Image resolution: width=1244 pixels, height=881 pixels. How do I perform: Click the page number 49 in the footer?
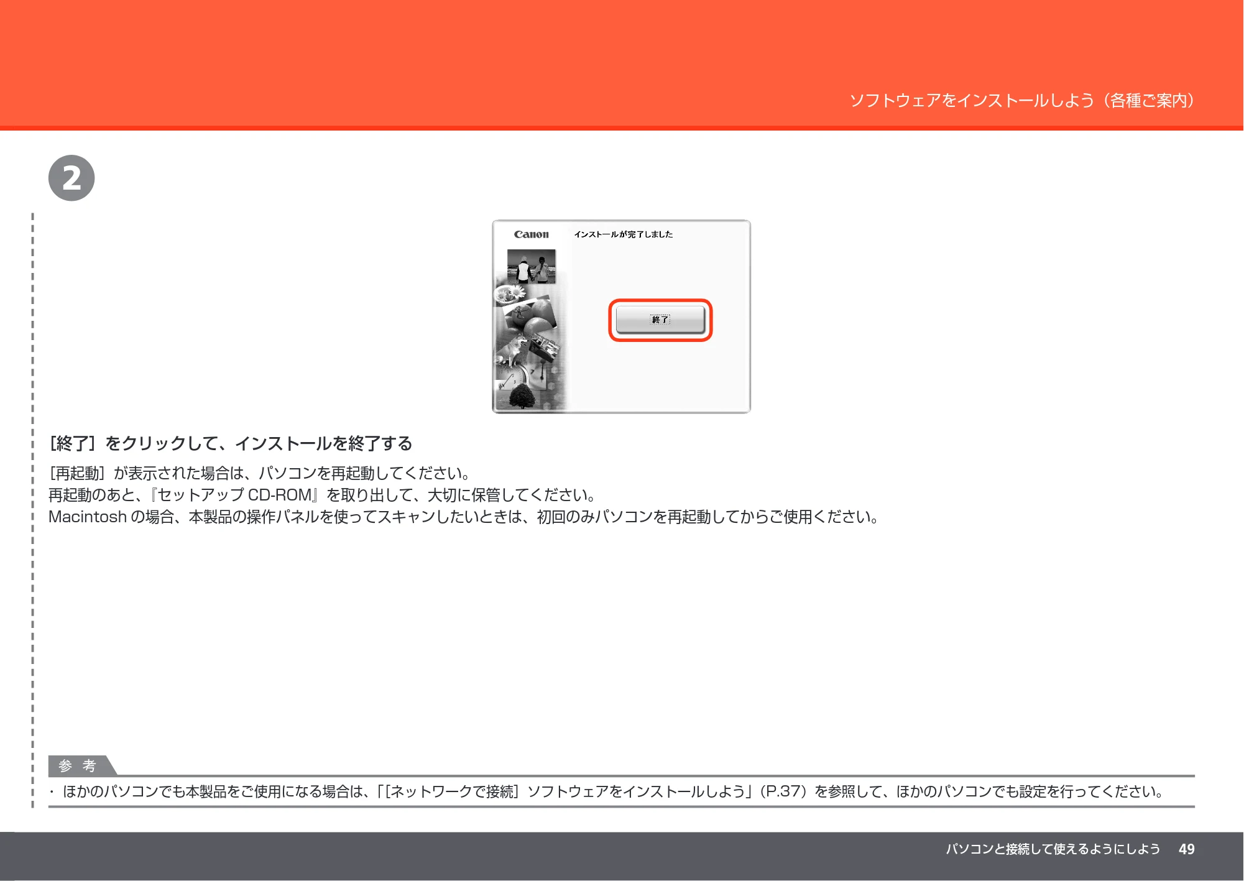pos(1187,849)
